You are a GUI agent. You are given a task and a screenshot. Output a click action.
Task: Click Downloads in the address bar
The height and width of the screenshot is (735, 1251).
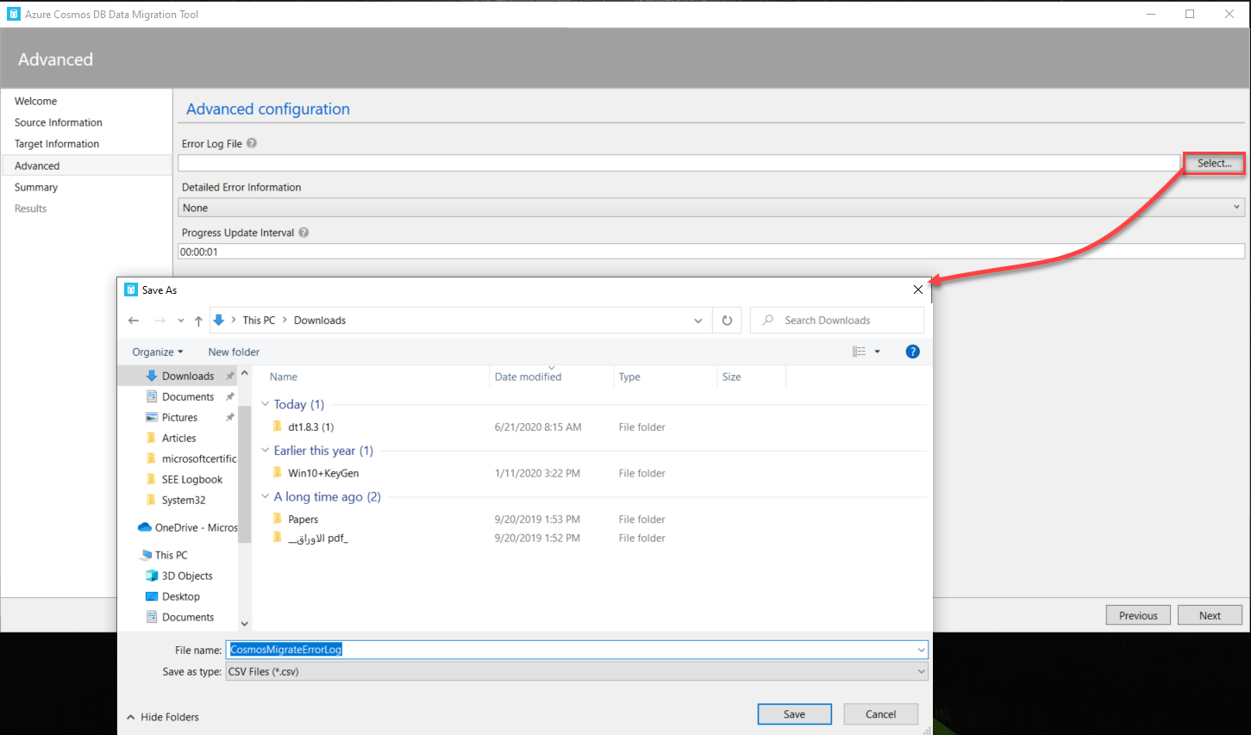tap(320, 321)
